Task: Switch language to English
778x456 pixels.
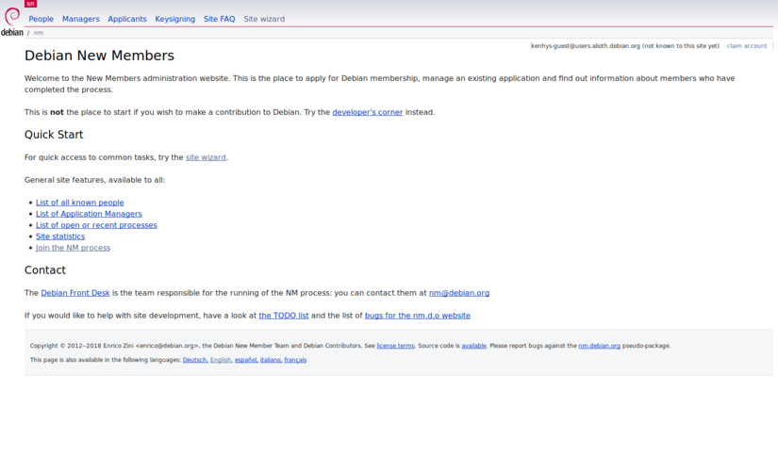Action: [x=221, y=360]
